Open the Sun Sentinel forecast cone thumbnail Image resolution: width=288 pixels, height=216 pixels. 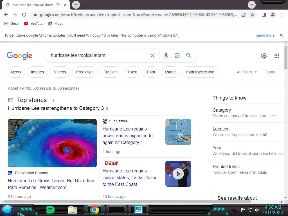178,132
